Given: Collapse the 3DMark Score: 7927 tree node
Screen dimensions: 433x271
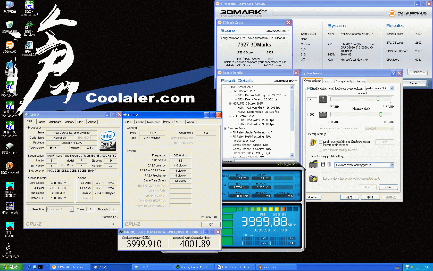Looking at the screenshot, I should click(225, 87).
